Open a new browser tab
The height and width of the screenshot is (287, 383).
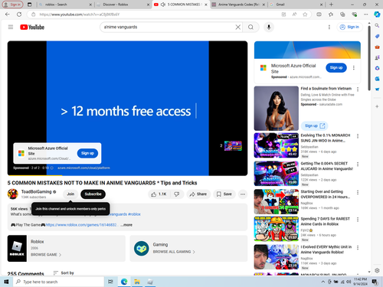(331, 5)
